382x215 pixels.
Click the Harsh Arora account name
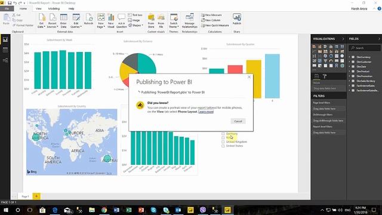click(x=359, y=8)
